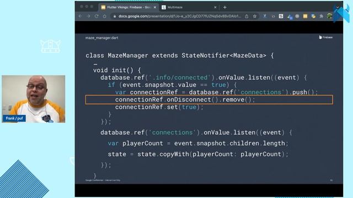The width and height of the screenshot is (353, 198).
Task: Expand the tab search chevron
Action: click(338, 7)
